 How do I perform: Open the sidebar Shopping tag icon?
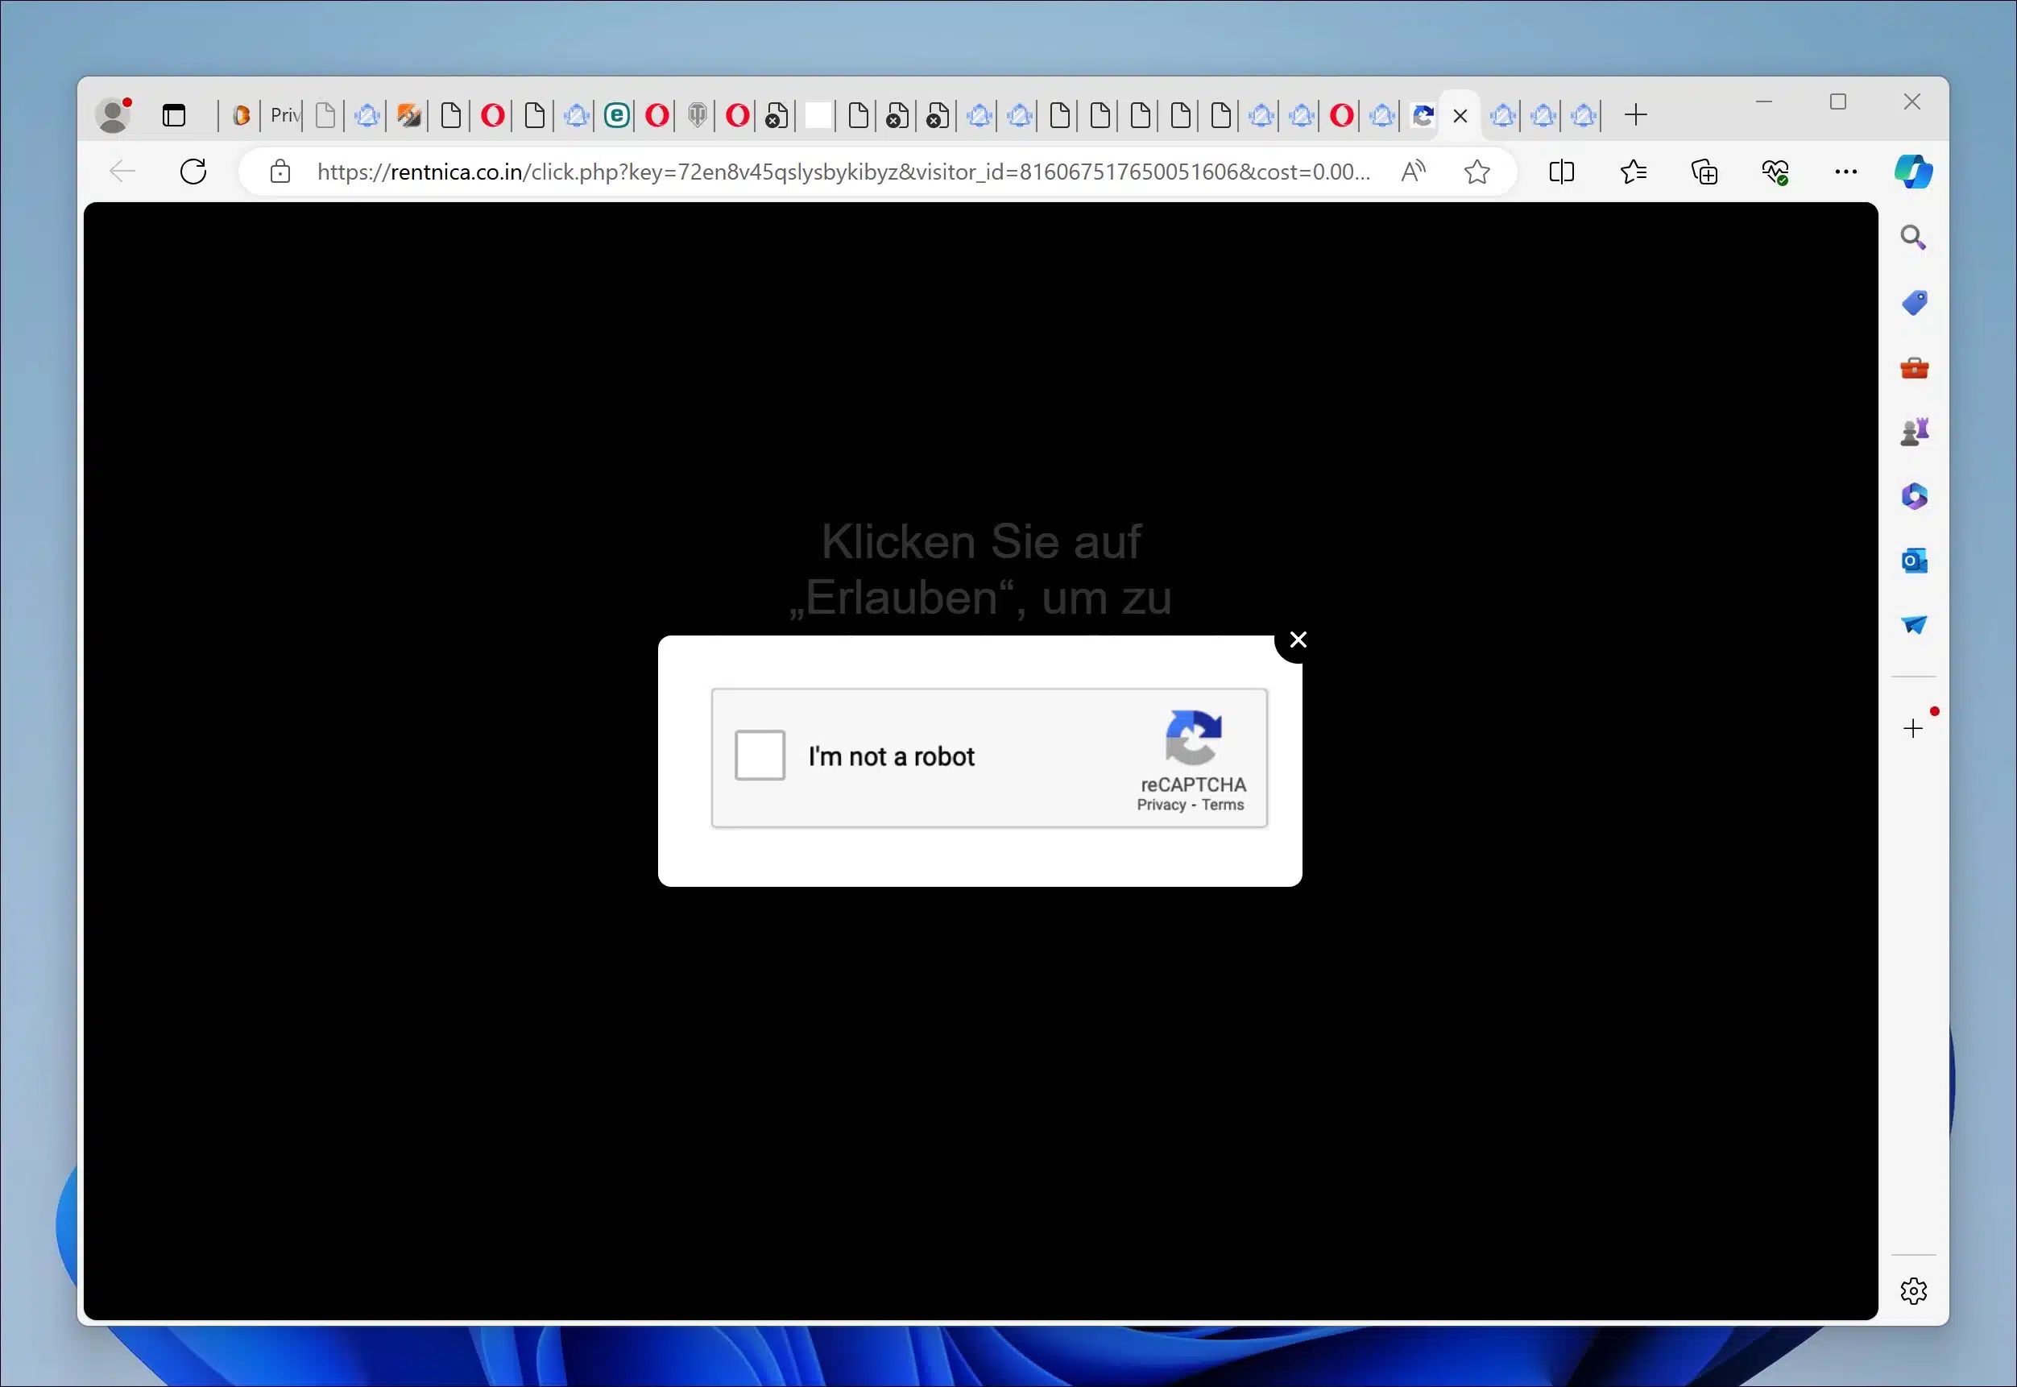click(x=1914, y=302)
